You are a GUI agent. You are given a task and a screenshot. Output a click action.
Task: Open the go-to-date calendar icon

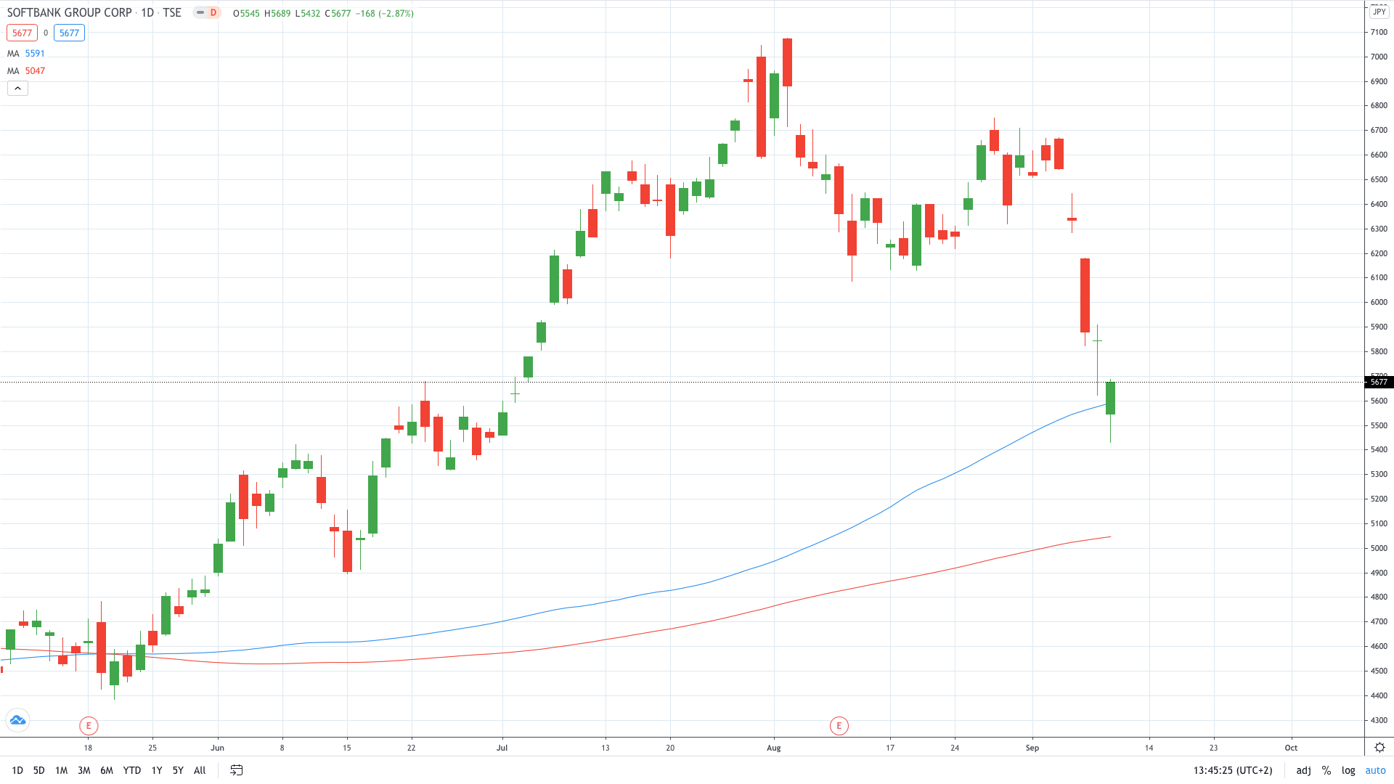pos(237,770)
